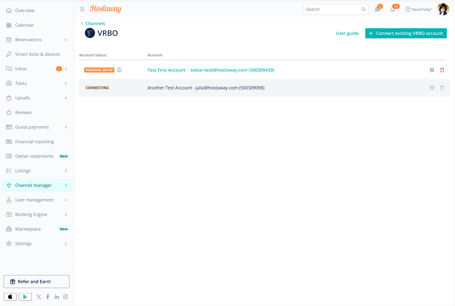Viewport: 455px width, 306px height.
Task: Click Connect existing VRBO account button
Action: pyautogui.click(x=406, y=33)
